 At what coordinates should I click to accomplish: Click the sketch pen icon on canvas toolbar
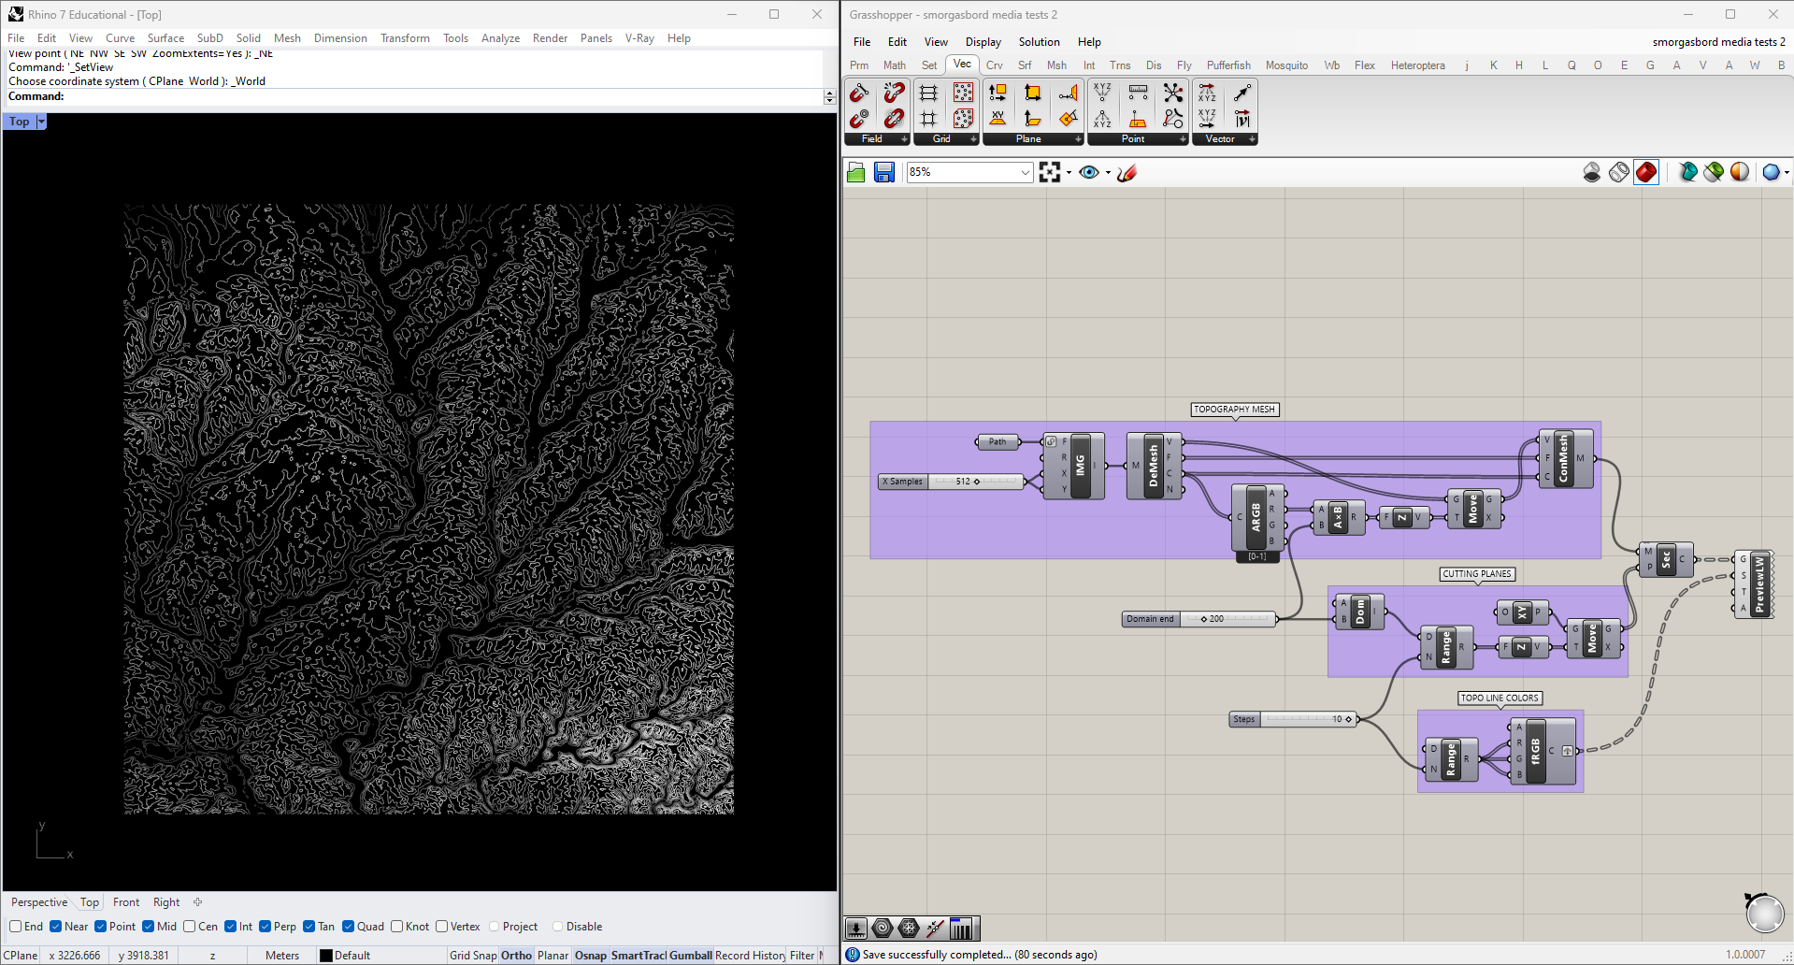(x=1127, y=172)
